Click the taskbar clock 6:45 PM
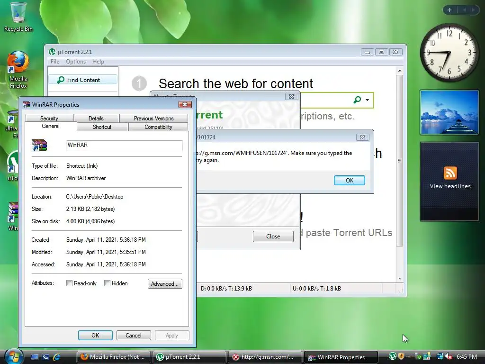 tap(467, 357)
